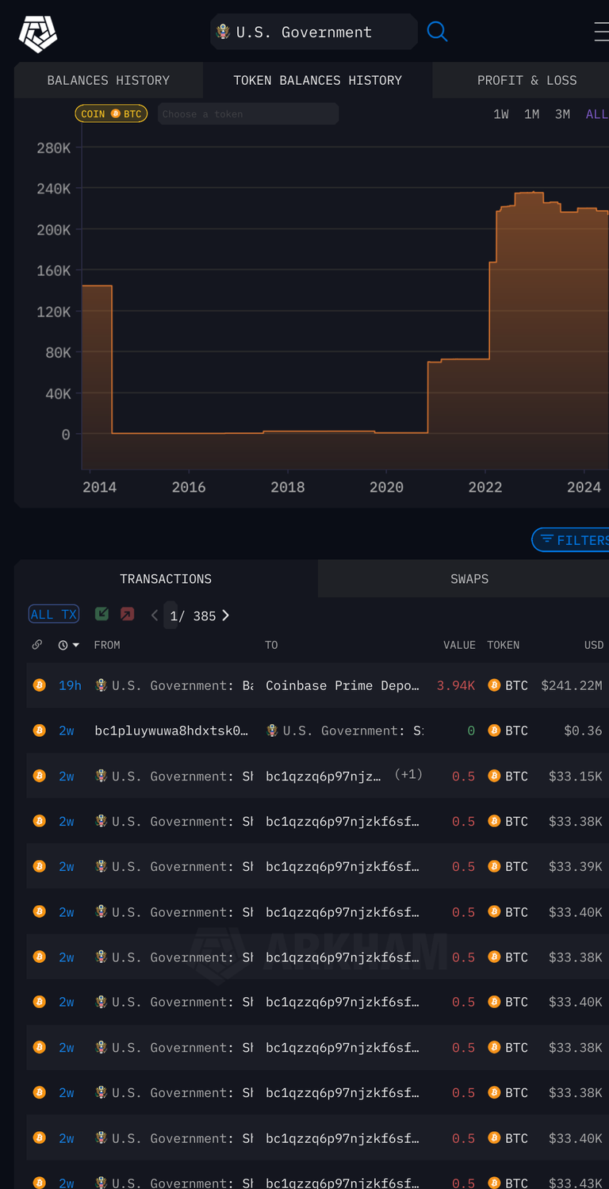Open the hamburger menu icon
The width and height of the screenshot is (609, 1189).
(602, 32)
